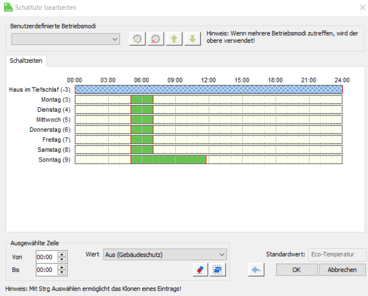Click the Freitag (7) row label
This screenshot has height=296, width=368.
(56, 140)
